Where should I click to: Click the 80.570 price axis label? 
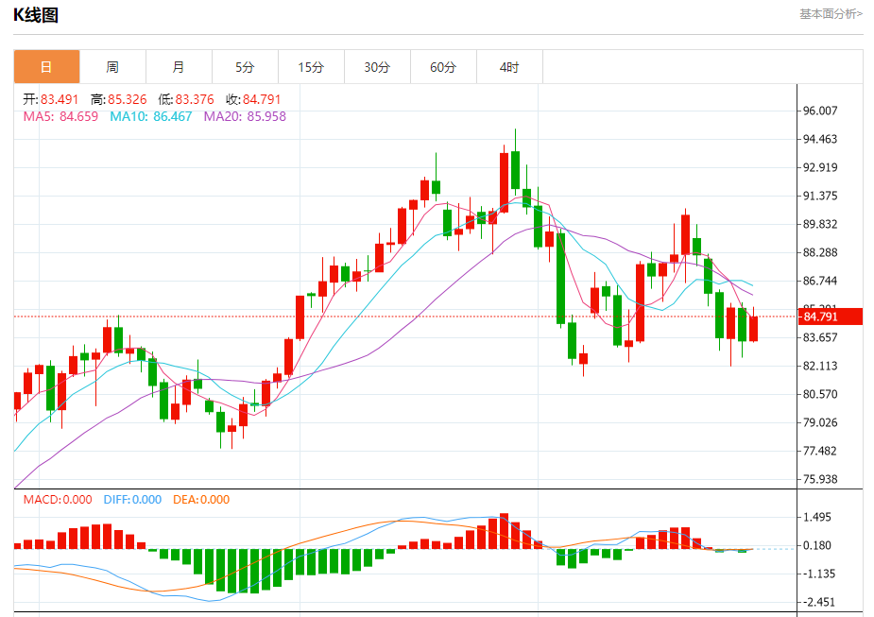[x=820, y=394]
